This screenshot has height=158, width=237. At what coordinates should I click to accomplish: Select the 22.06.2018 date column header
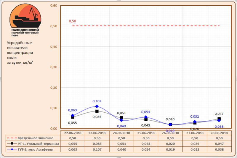click(x=73, y=133)
